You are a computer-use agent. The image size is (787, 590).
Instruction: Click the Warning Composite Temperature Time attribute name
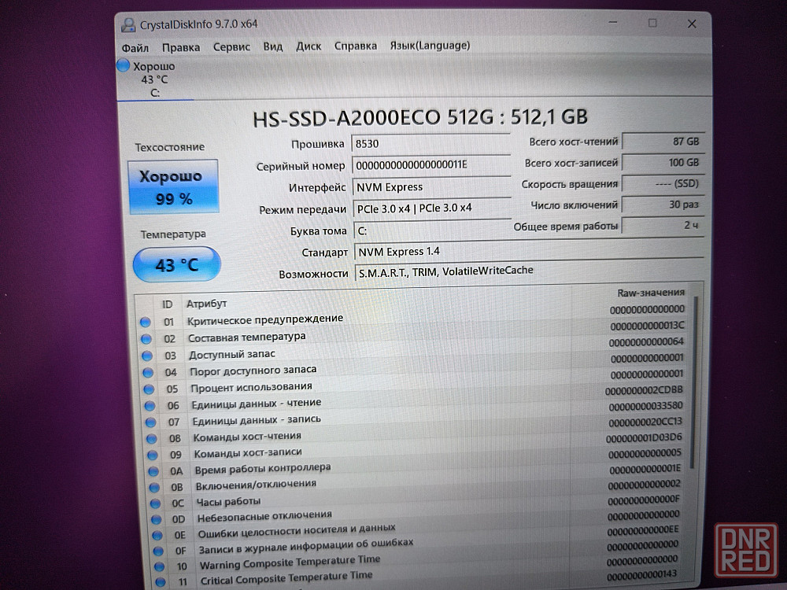click(x=290, y=562)
